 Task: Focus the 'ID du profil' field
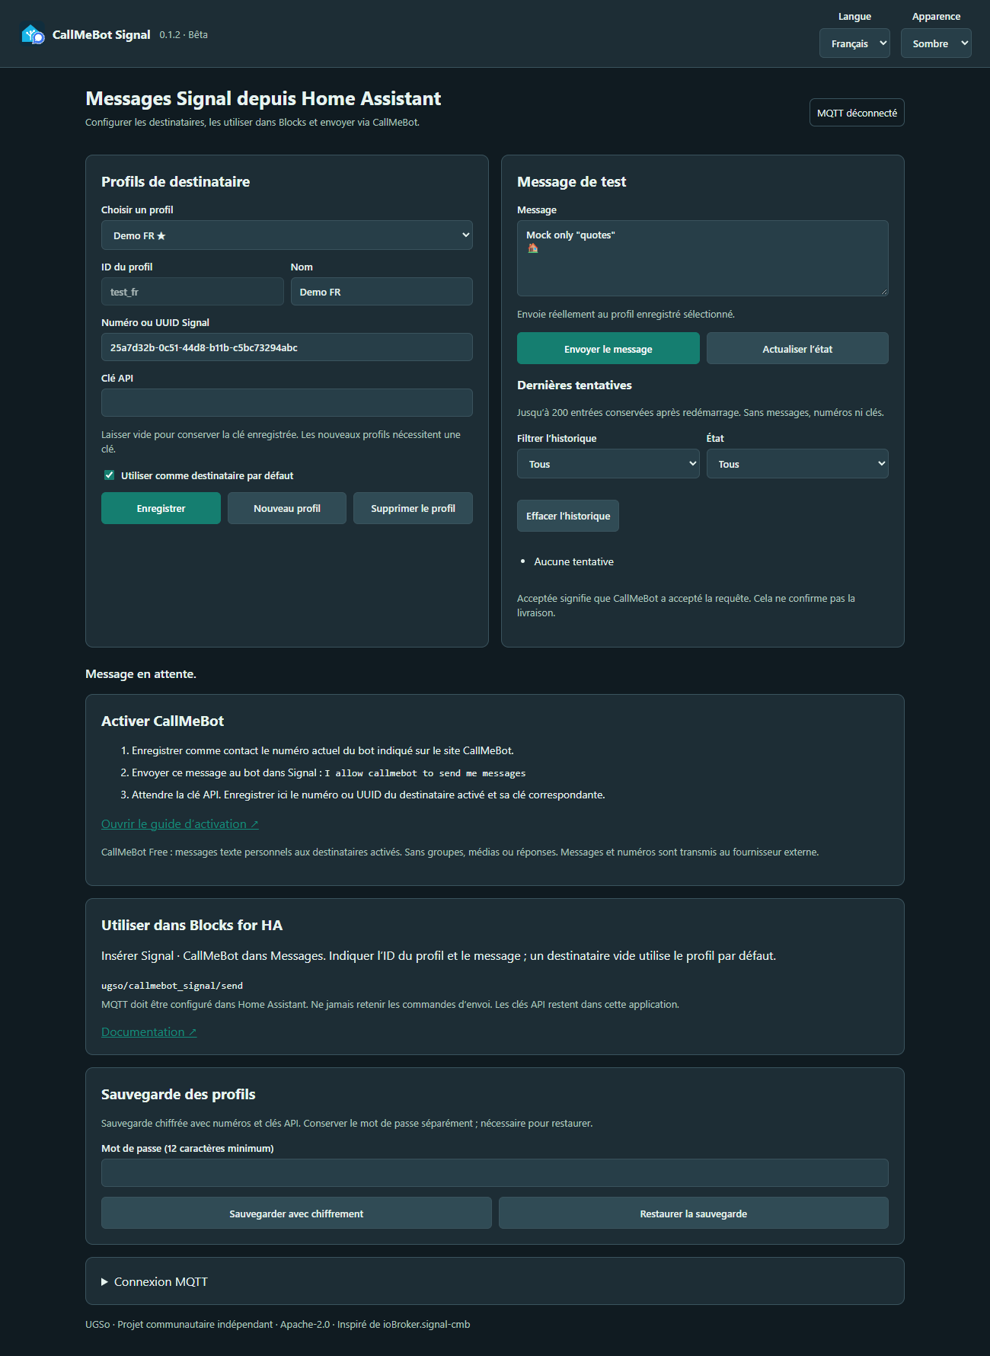(x=193, y=292)
